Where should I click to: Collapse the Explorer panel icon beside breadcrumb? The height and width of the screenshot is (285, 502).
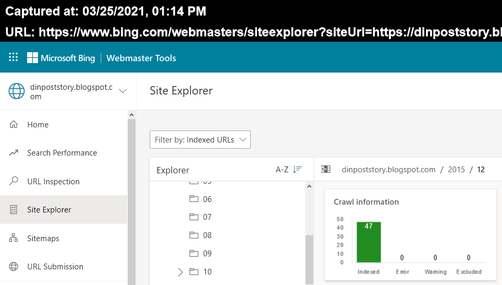tap(326, 169)
